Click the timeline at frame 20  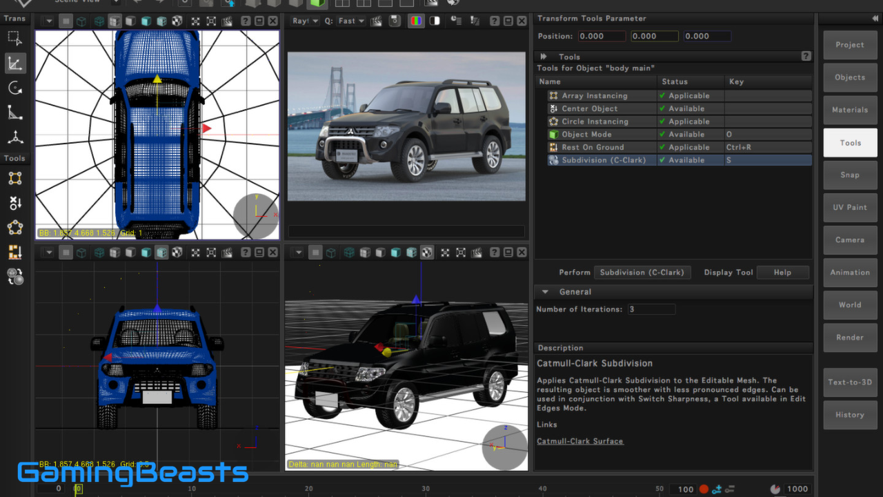(309, 489)
